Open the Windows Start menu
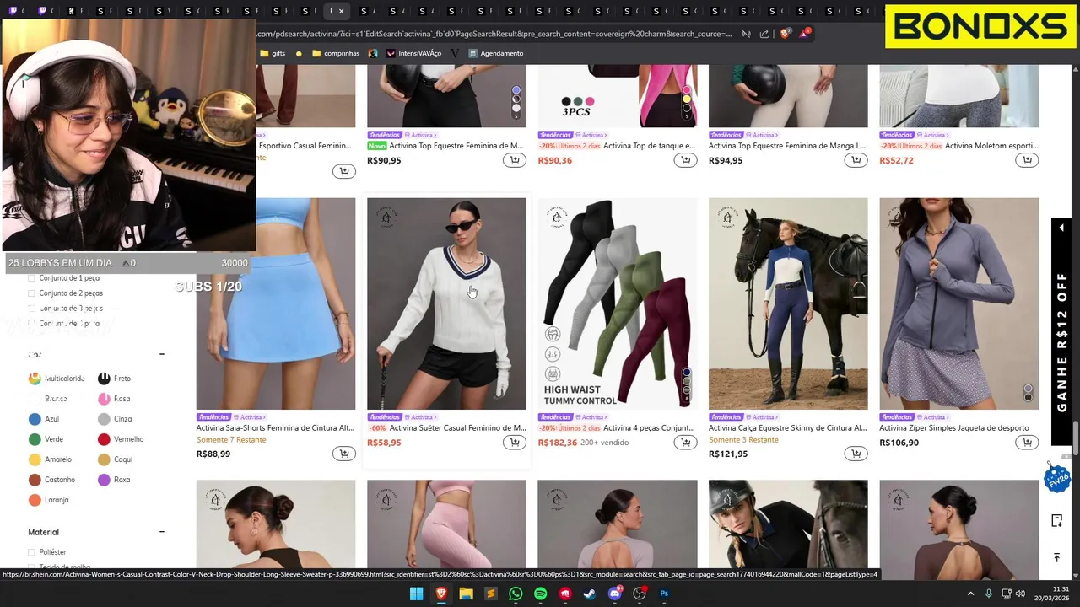This screenshot has height=607, width=1080. point(416,594)
